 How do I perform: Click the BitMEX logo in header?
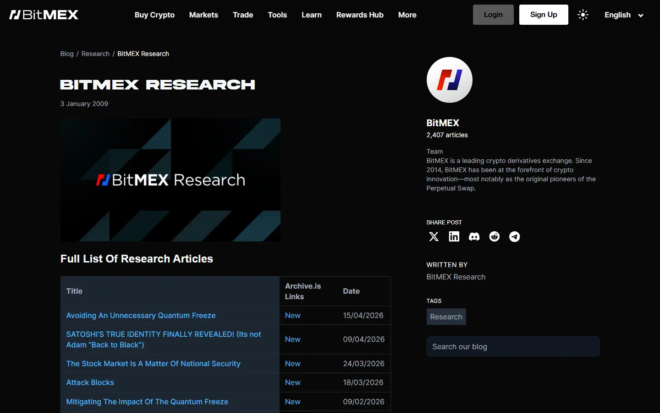(x=44, y=15)
